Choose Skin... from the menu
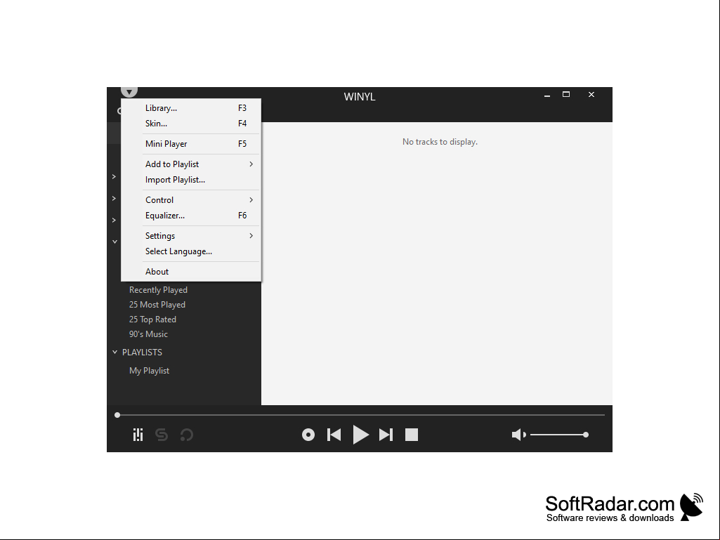Image resolution: width=720 pixels, height=540 pixels. click(191, 124)
